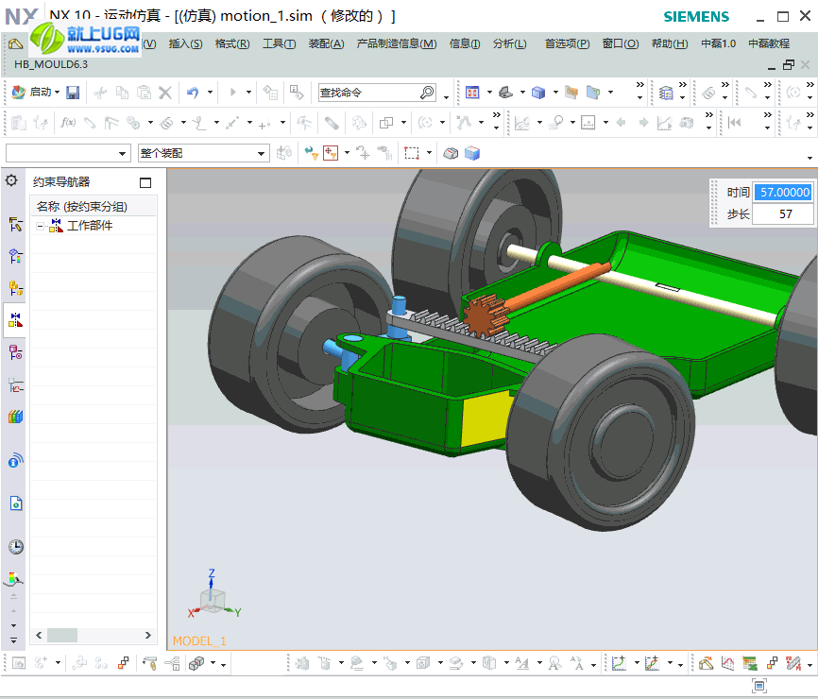Click the Save icon in toolbar

pyautogui.click(x=73, y=93)
